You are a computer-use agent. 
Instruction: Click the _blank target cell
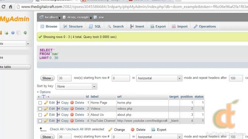[x=174, y=121]
